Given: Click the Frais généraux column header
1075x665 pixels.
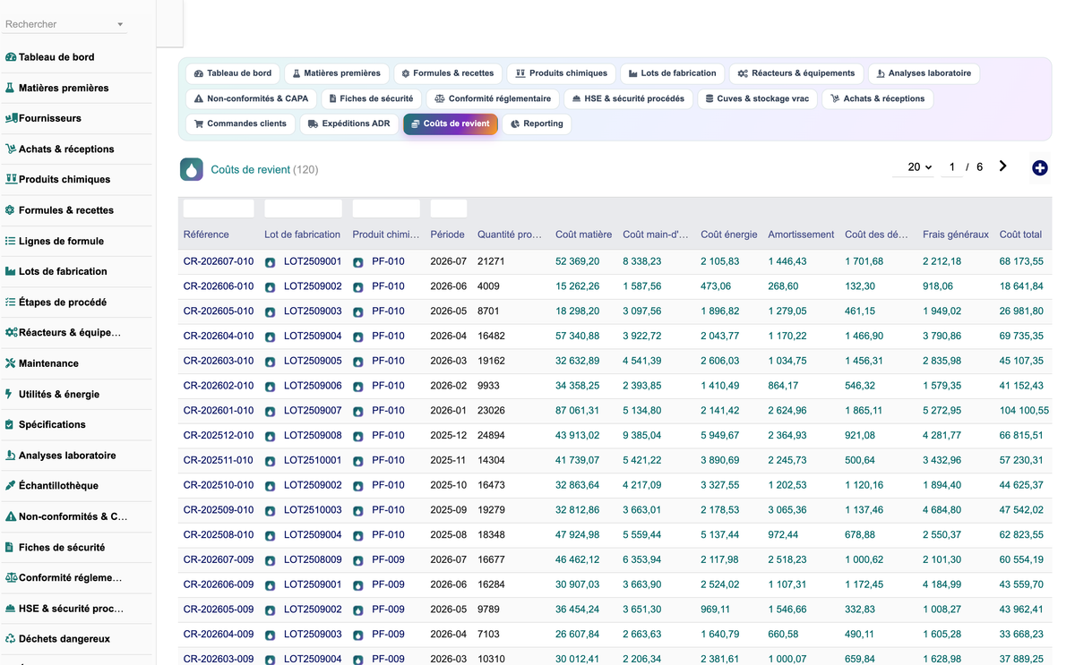Looking at the screenshot, I should (x=956, y=234).
